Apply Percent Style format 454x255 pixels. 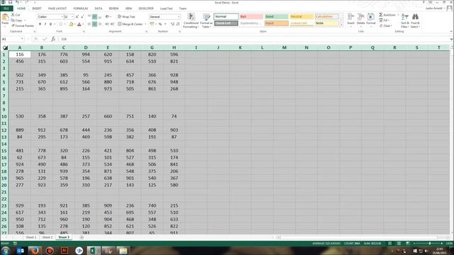[x=160, y=24]
